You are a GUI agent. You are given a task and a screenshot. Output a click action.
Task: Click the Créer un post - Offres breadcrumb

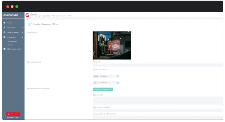[x=64, y=16]
